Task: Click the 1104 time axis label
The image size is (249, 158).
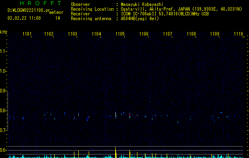Action: tap(96, 34)
